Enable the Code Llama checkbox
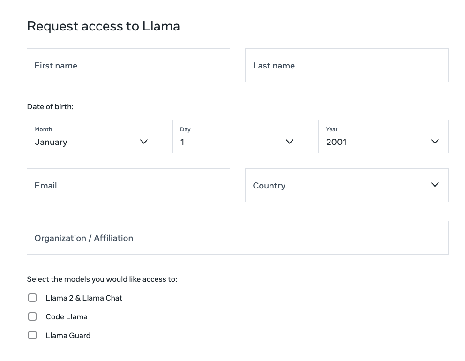Screen dimensions: 465x361 click(x=32, y=316)
